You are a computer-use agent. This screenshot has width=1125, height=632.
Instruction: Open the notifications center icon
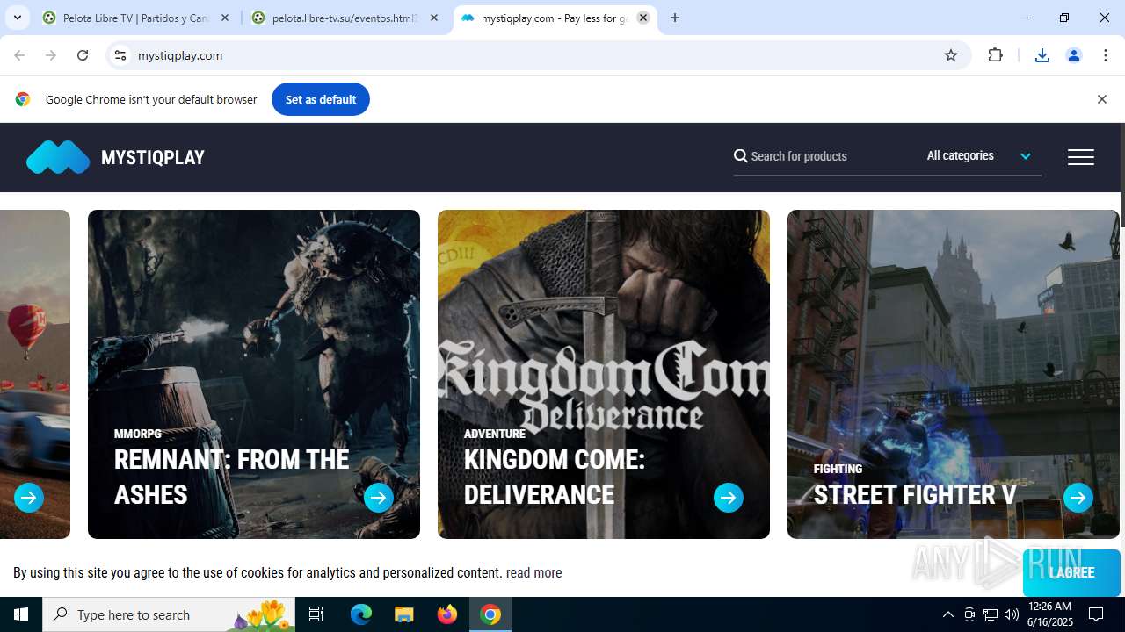point(1096,614)
